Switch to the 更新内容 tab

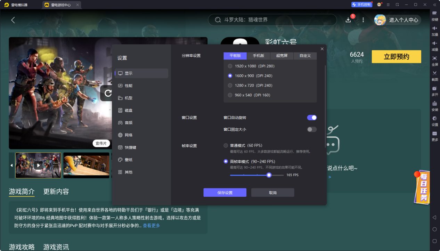[56, 192]
